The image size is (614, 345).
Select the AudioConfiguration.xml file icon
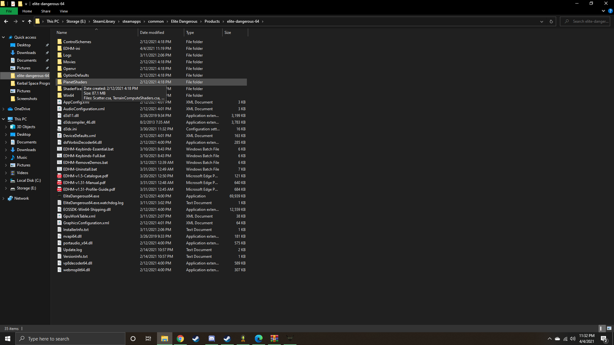coord(59,109)
